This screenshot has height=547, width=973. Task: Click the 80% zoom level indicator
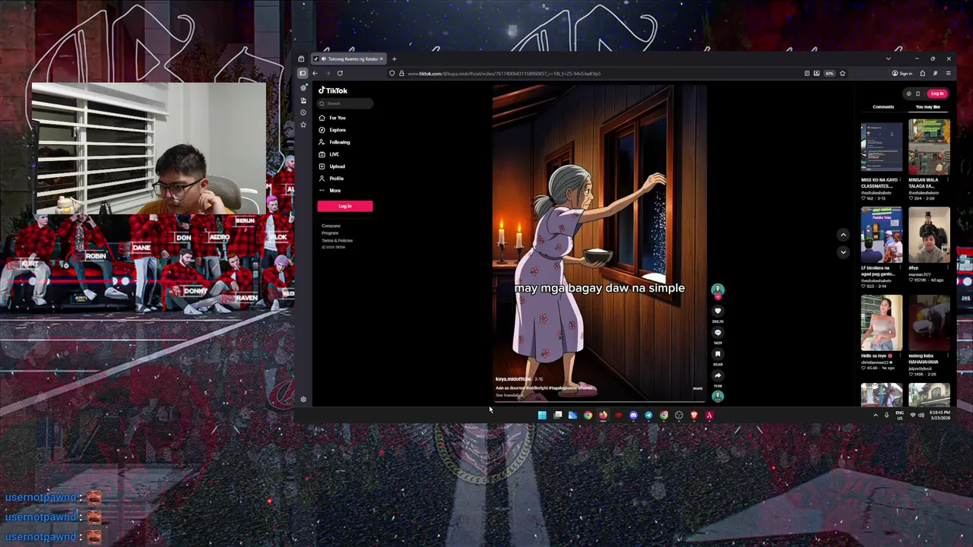tap(829, 74)
